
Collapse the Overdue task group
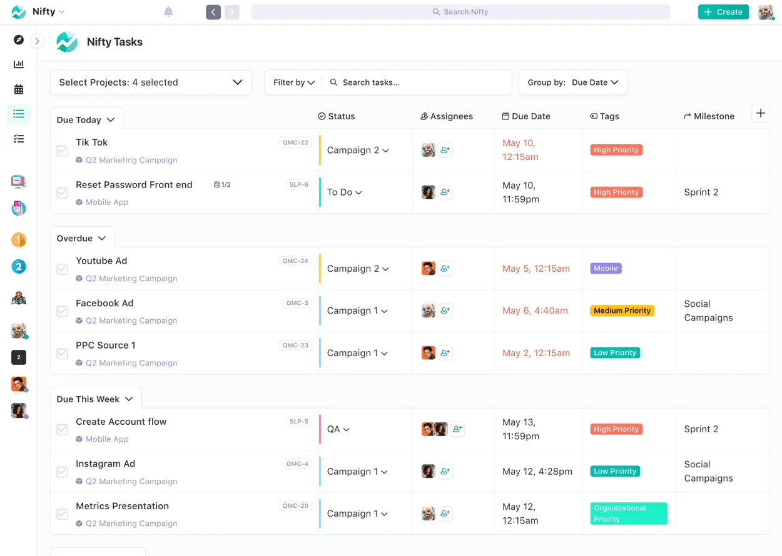pyautogui.click(x=101, y=238)
